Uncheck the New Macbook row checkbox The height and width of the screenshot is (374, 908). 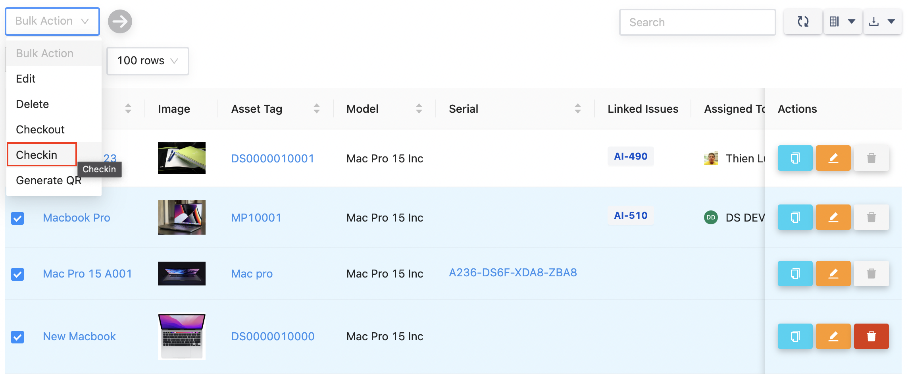(17, 337)
